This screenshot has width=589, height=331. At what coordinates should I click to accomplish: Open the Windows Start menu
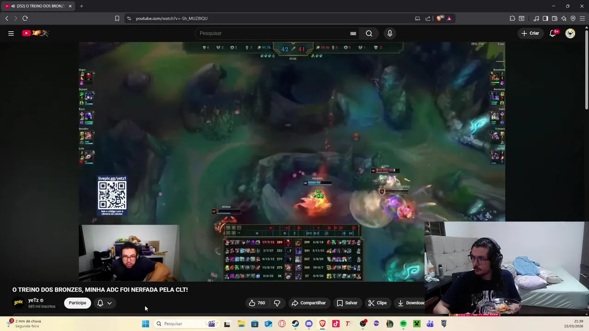145,324
